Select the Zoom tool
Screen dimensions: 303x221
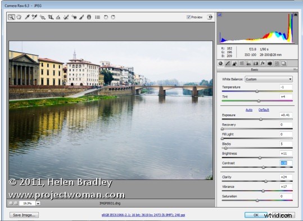tap(11, 17)
